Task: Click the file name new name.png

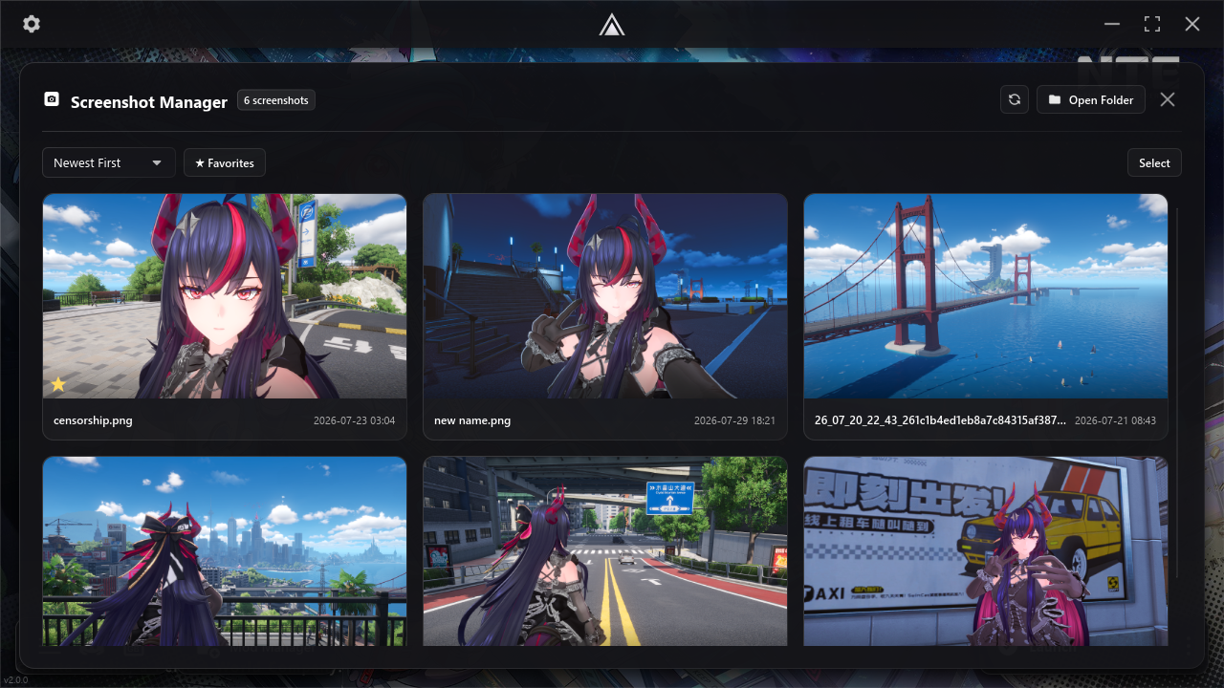Action: [472, 420]
